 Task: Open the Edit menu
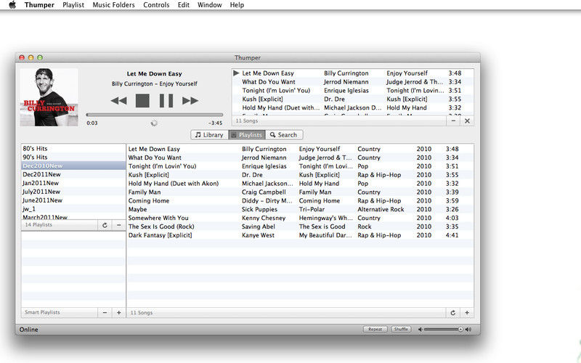coord(184,5)
